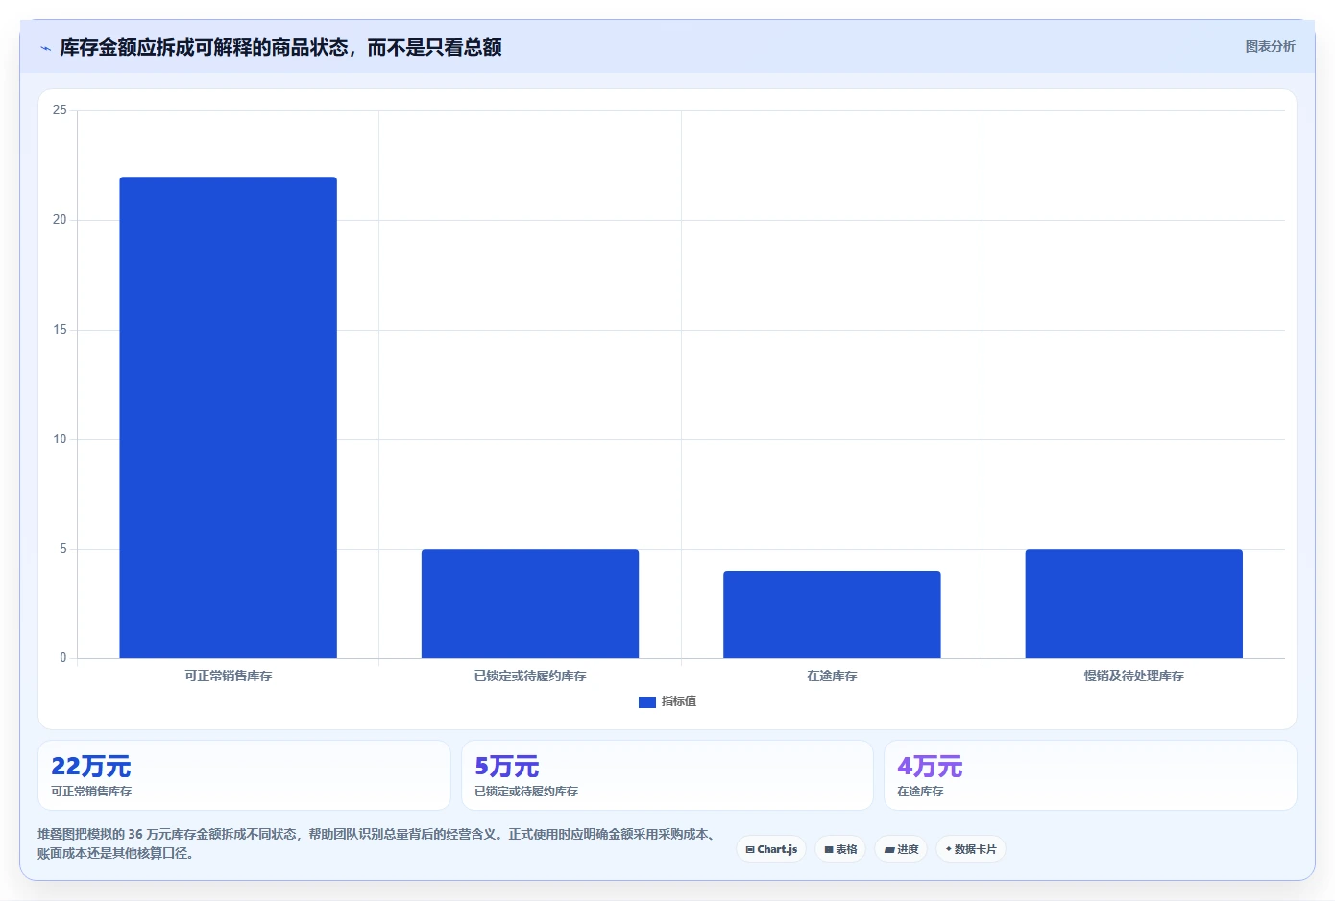Click the y-axis value 10
The width and height of the screenshot is (1335, 901).
pos(60,439)
